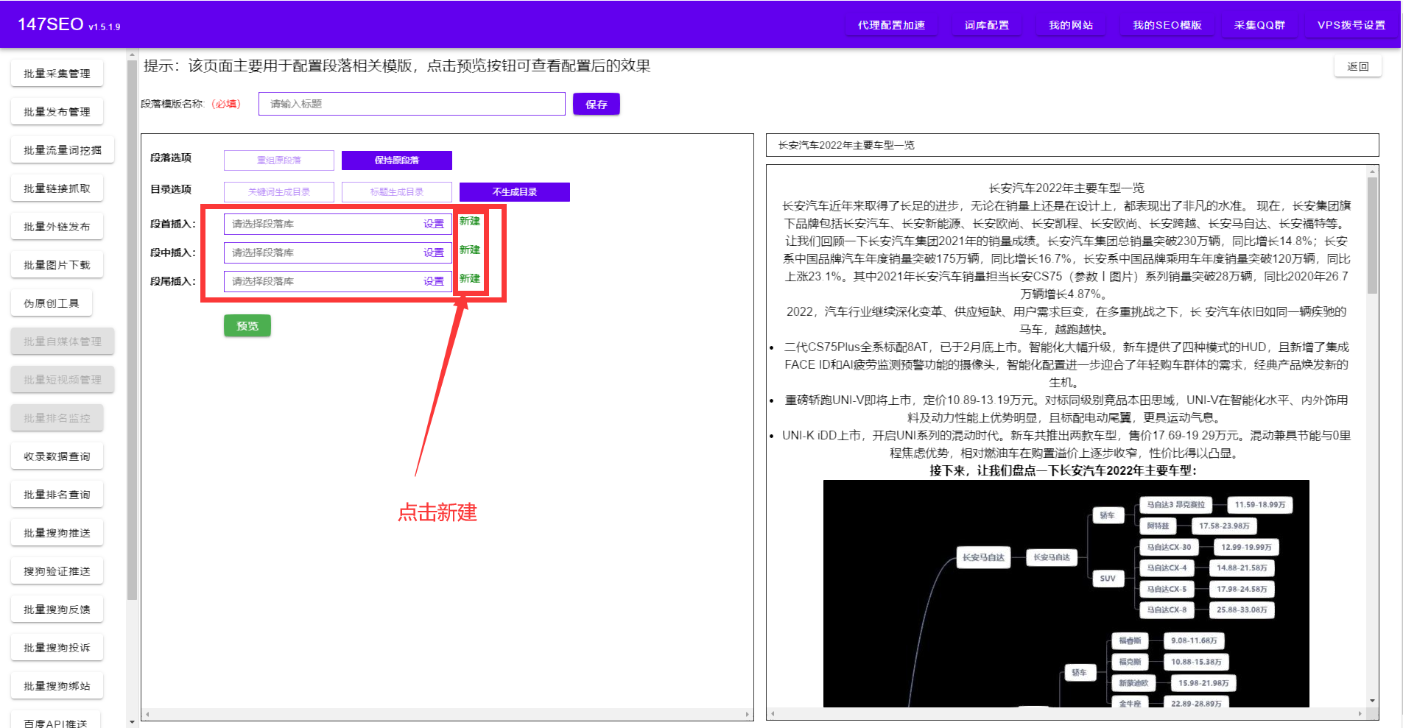Click config panel horizontal scrollbar left arrow

147,714
